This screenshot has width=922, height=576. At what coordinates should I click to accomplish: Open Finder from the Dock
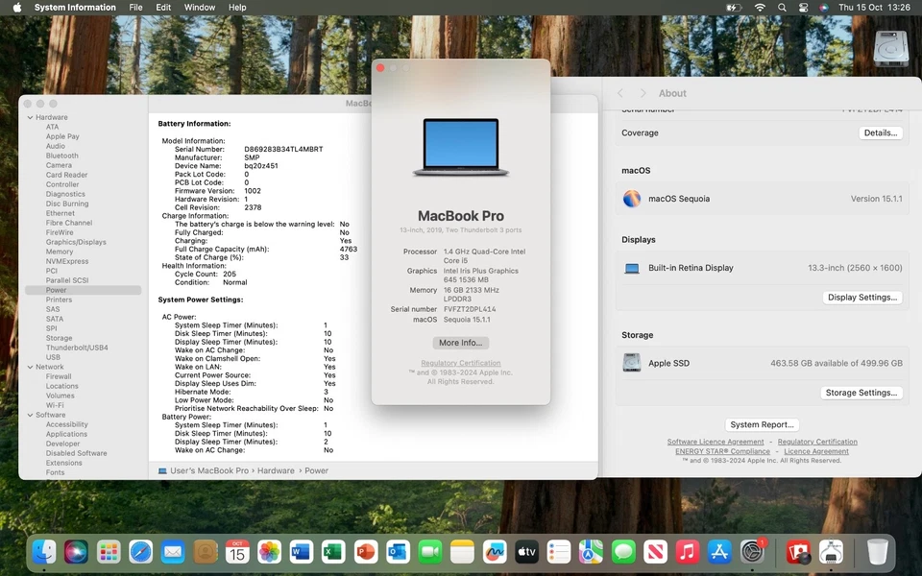point(44,552)
